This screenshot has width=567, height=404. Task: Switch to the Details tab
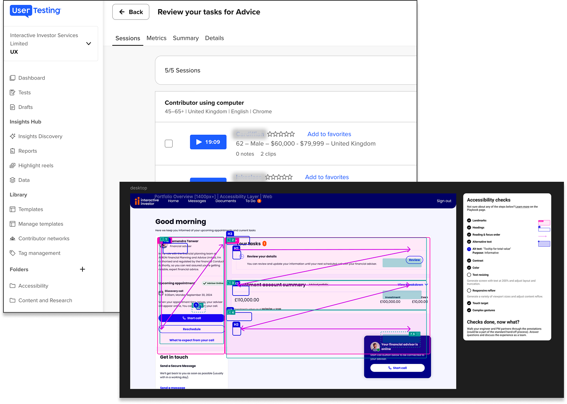(215, 38)
